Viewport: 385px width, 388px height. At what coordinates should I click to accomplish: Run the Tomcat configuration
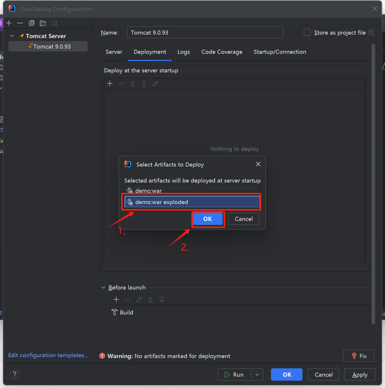pos(234,375)
